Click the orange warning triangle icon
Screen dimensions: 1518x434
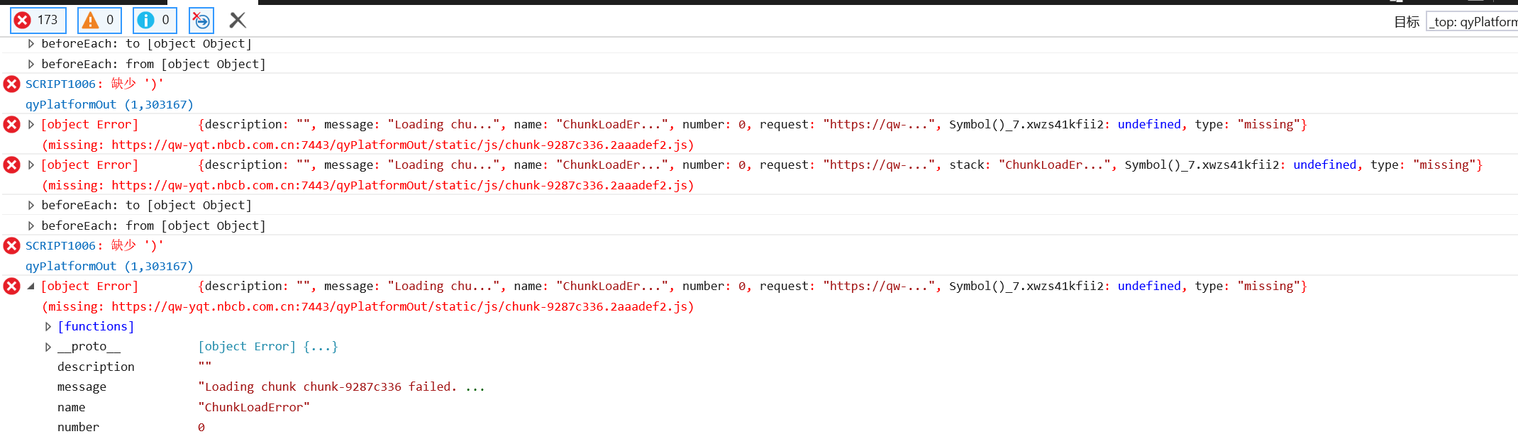click(90, 21)
